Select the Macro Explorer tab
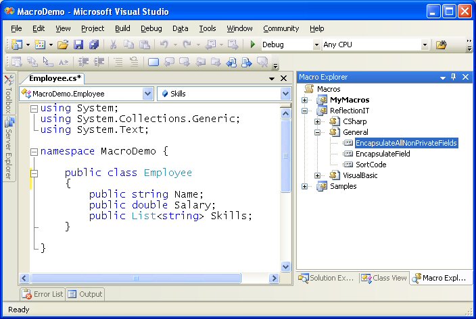 440,278
